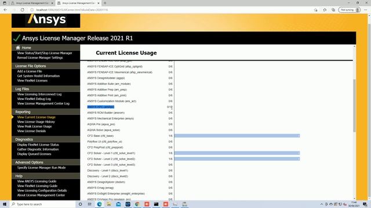The image size is (371, 208).
Task: Click the Home heading in the sidebar
Action: [26, 47]
